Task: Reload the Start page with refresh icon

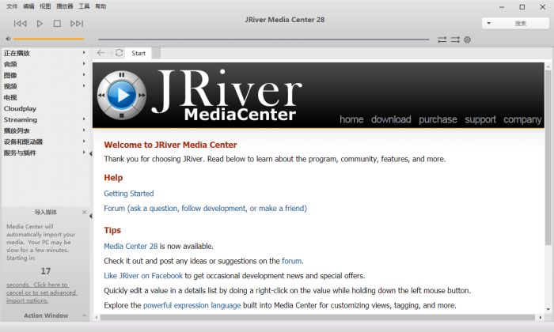Action: tap(120, 53)
